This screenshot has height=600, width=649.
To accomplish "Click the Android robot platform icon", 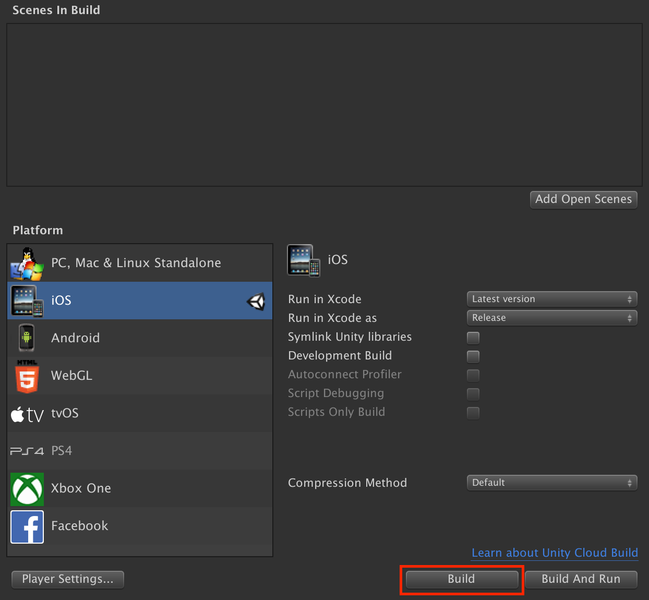I will click(27, 338).
